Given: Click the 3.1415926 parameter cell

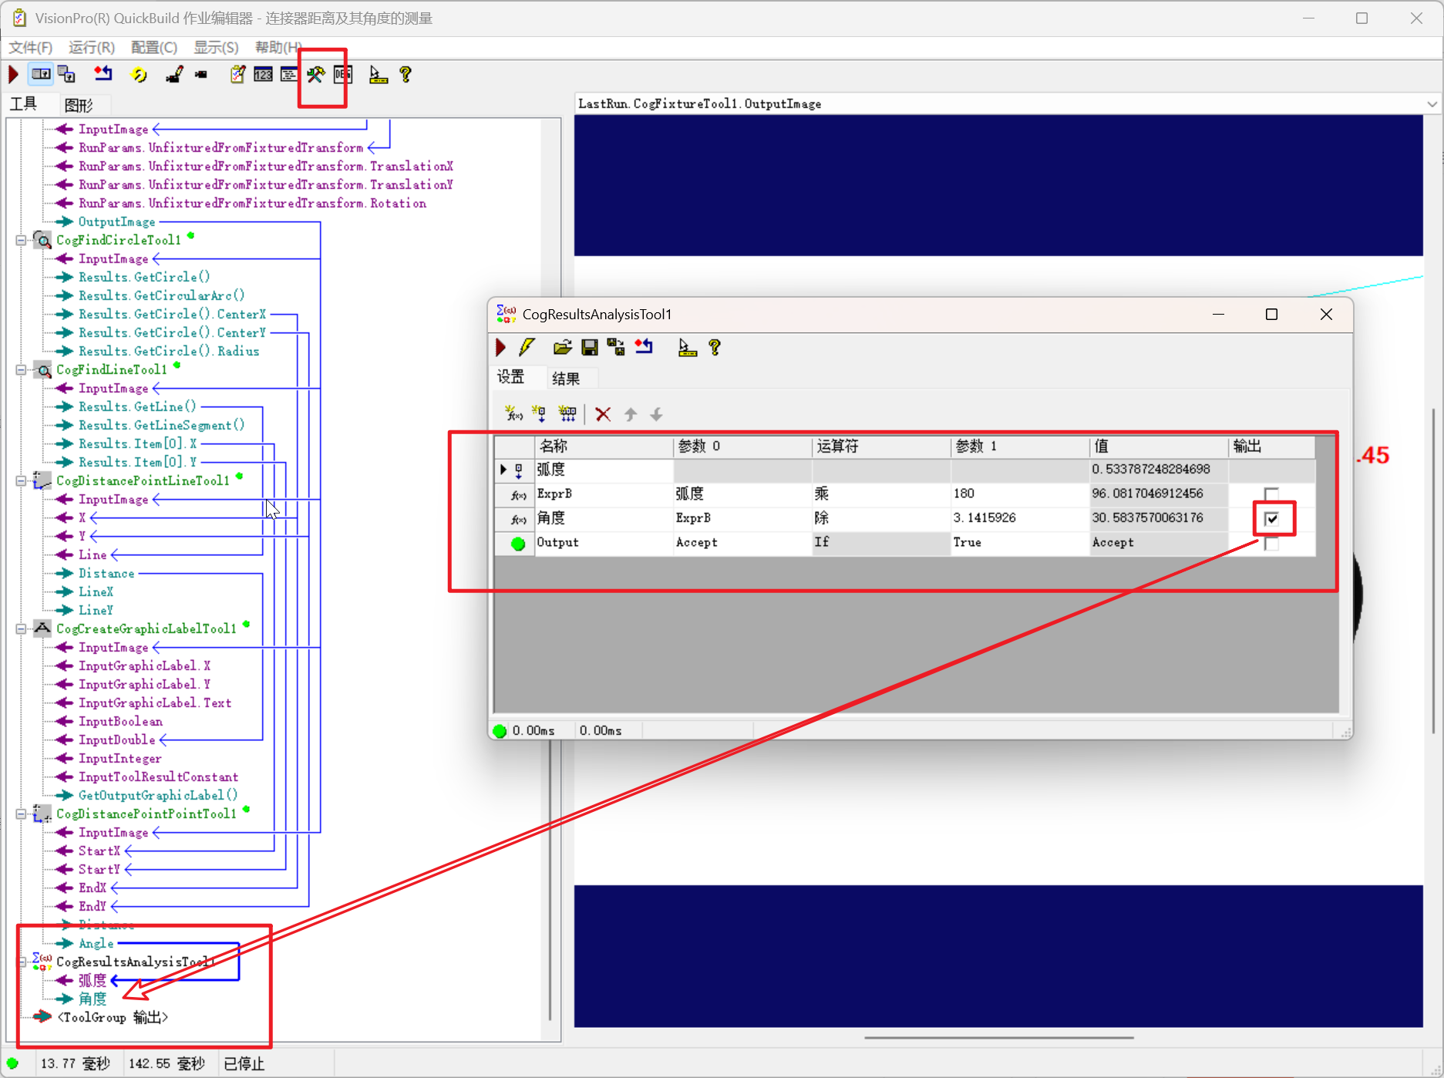Looking at the screenshot, I should click(1020, 518).
